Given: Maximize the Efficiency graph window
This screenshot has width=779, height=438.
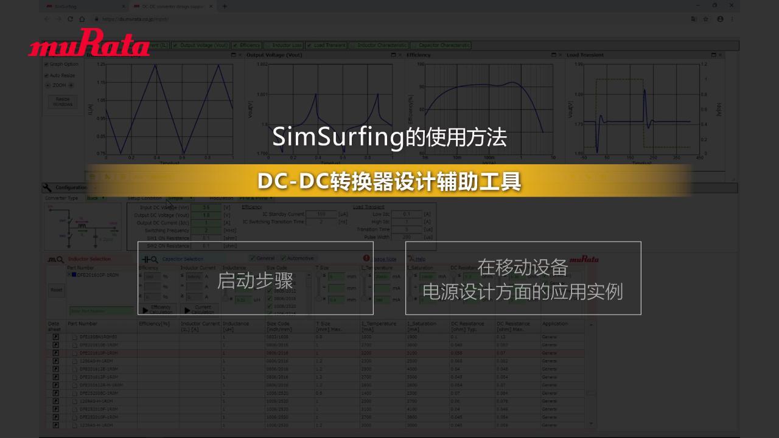Looking at the screenshot, I should pyautogui.click(x=553, y=55).
